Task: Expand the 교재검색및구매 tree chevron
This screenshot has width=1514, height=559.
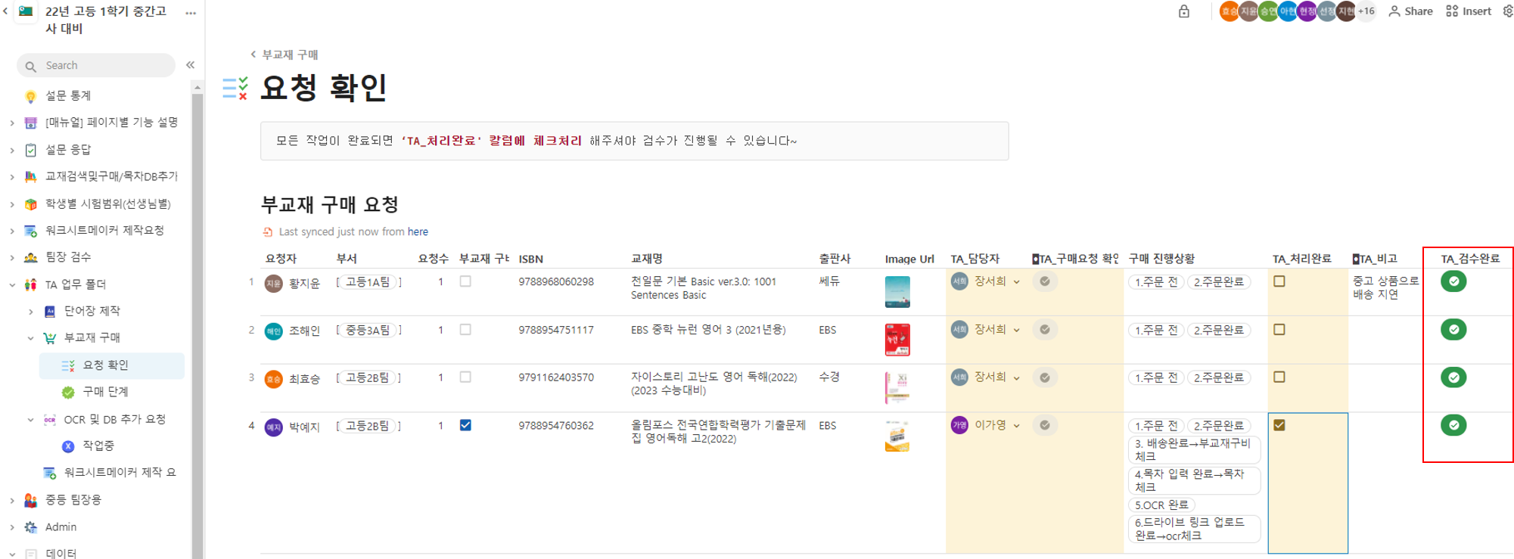Action: [x=12, y=177]
